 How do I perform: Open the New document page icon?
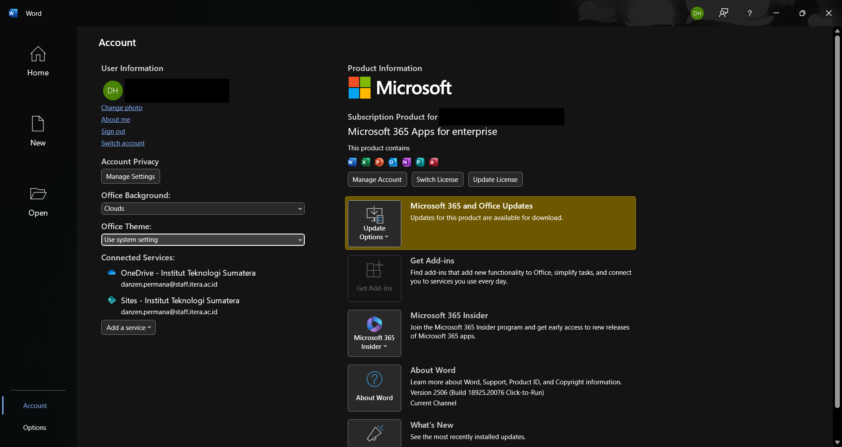38,124
